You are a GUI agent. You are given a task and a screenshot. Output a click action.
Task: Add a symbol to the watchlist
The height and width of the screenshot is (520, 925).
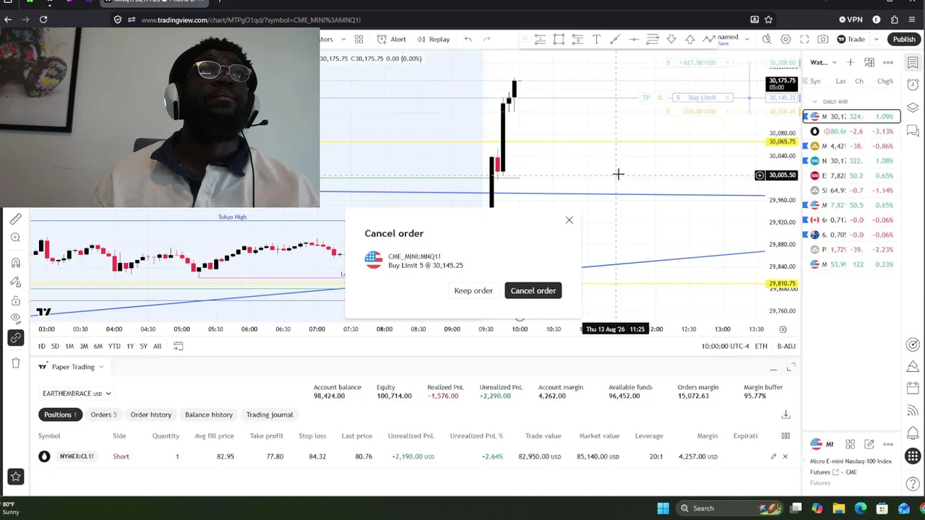coord(851,62)
